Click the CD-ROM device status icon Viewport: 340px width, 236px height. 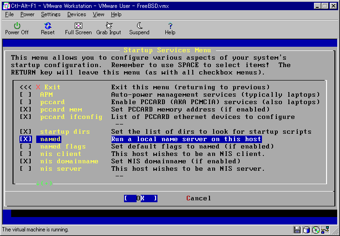[316, 230]
